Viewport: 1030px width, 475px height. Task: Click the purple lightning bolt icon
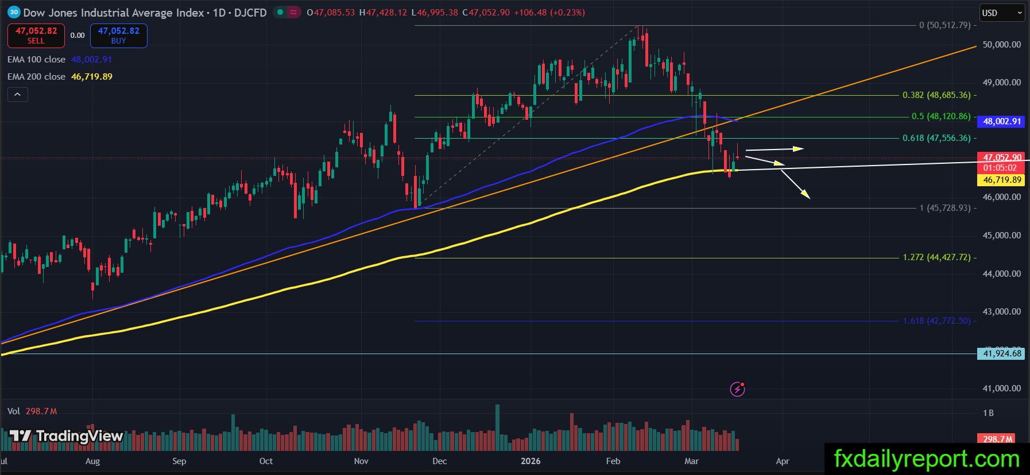(737, 390)
